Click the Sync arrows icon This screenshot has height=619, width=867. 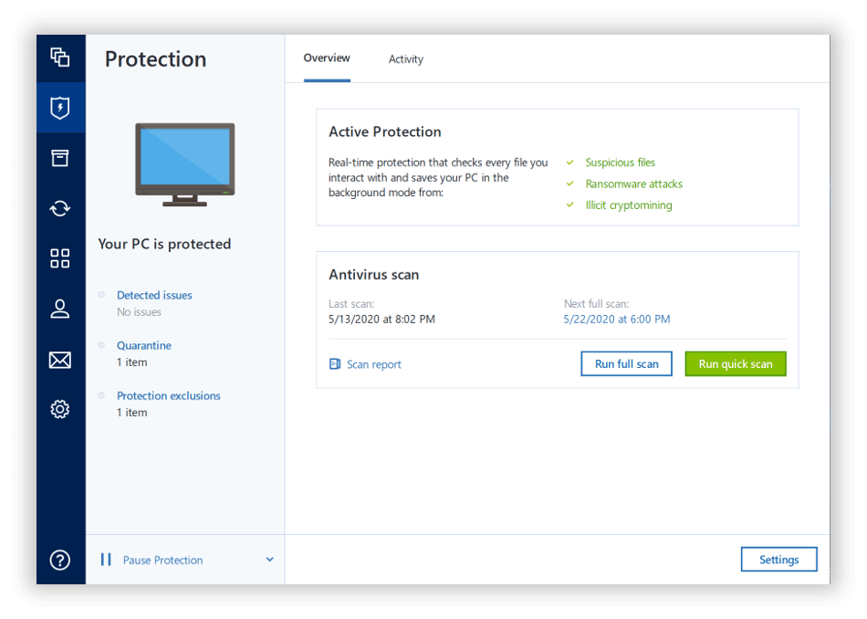coord(60,208)
